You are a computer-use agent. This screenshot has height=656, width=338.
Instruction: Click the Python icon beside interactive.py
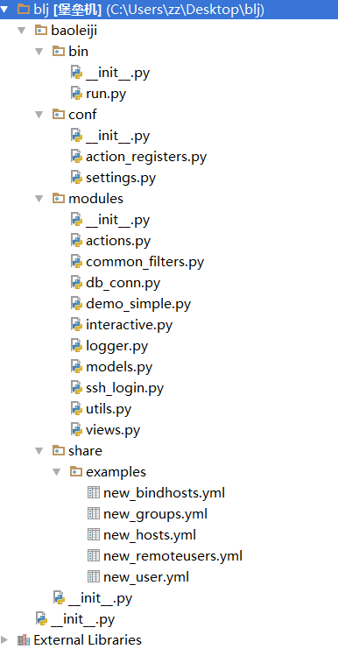click(76, 324)
